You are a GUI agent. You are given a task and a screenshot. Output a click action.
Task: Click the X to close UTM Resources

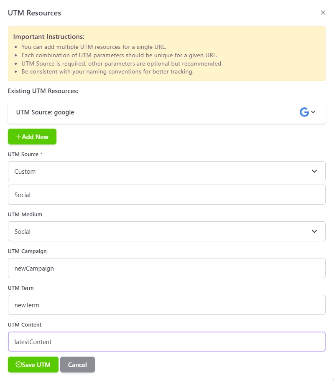pyautogui.click(x=323, y=13)
